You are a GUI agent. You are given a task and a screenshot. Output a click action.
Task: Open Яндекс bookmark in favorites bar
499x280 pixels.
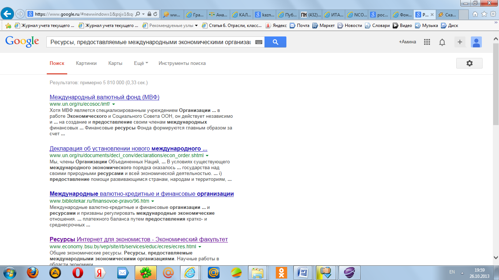point(276,26)
